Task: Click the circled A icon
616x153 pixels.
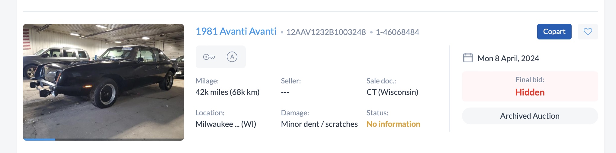Action: 232,57
